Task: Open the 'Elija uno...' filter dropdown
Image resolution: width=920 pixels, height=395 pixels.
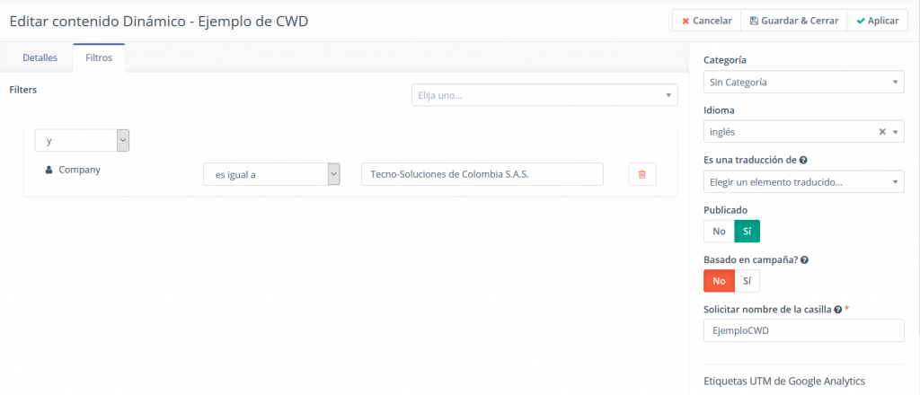Action: (544, 94)
